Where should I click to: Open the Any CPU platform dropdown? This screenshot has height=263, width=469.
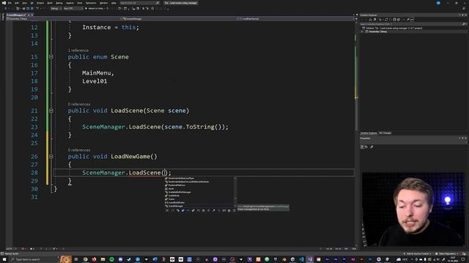pos(73,9)
